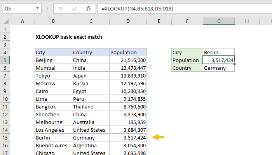Screen dimensions: 272x155
Task: Click the Enter checkmark icon in formula bar
Action: tap(74, 8)
